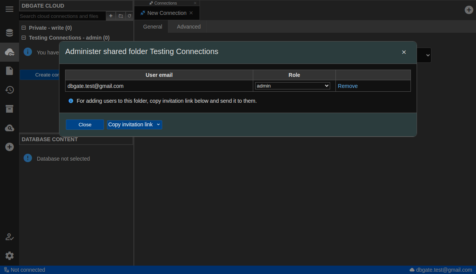Open the settings gear icon
Viewport: 476px width, 274px height.
pos(10,256)
